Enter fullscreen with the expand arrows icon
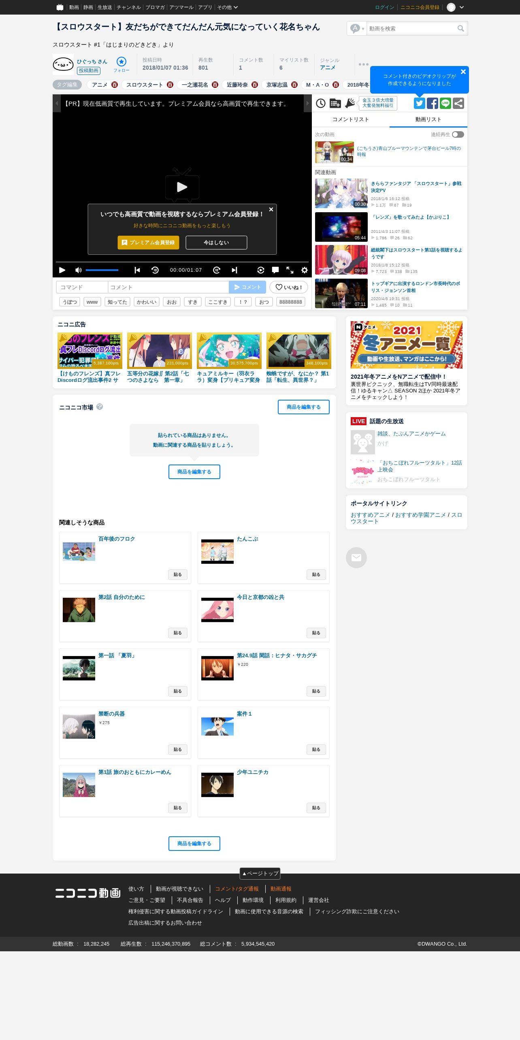This screenshot has width=520, height=1040. pyautogui.click(x=290, y=270)
